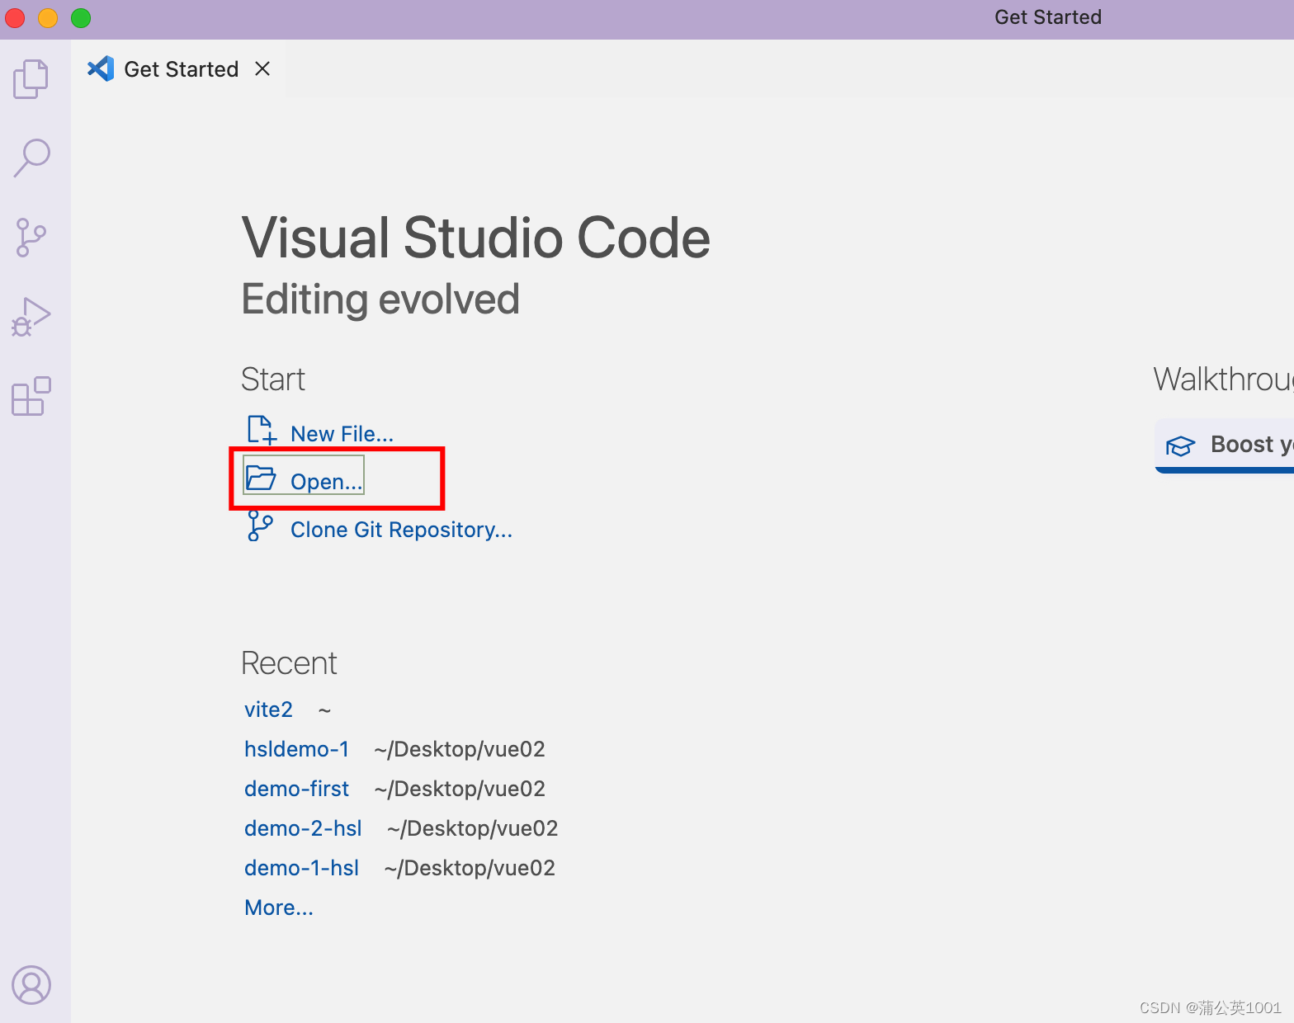The width and height of the screenshot is (1294, 1023).
Task: Open recent project demo-first
Action: pyautogui.click(x=296, y=789)
